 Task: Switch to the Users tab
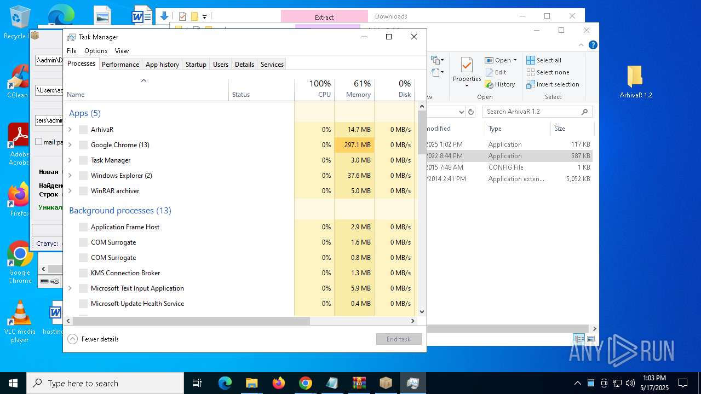(x=221, y=64)
